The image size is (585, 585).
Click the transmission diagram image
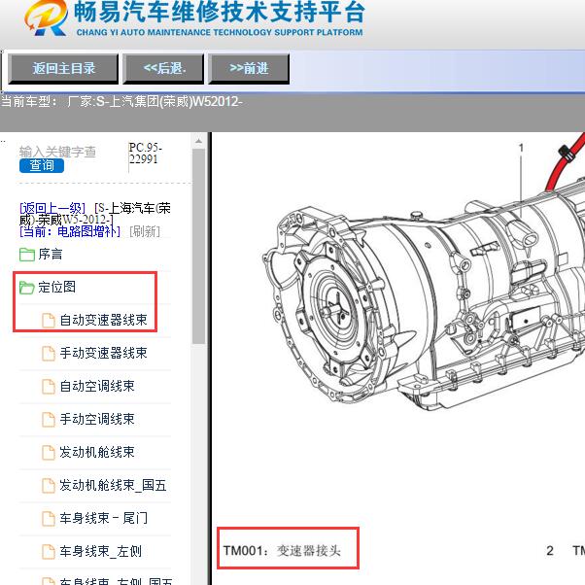pyautogui.click(x=424, y=272)
